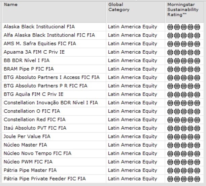Screen dimensions: 206x186
Task: Open Alfa Alaska Black Institutional FIC FIA
Action: point(49,35)
